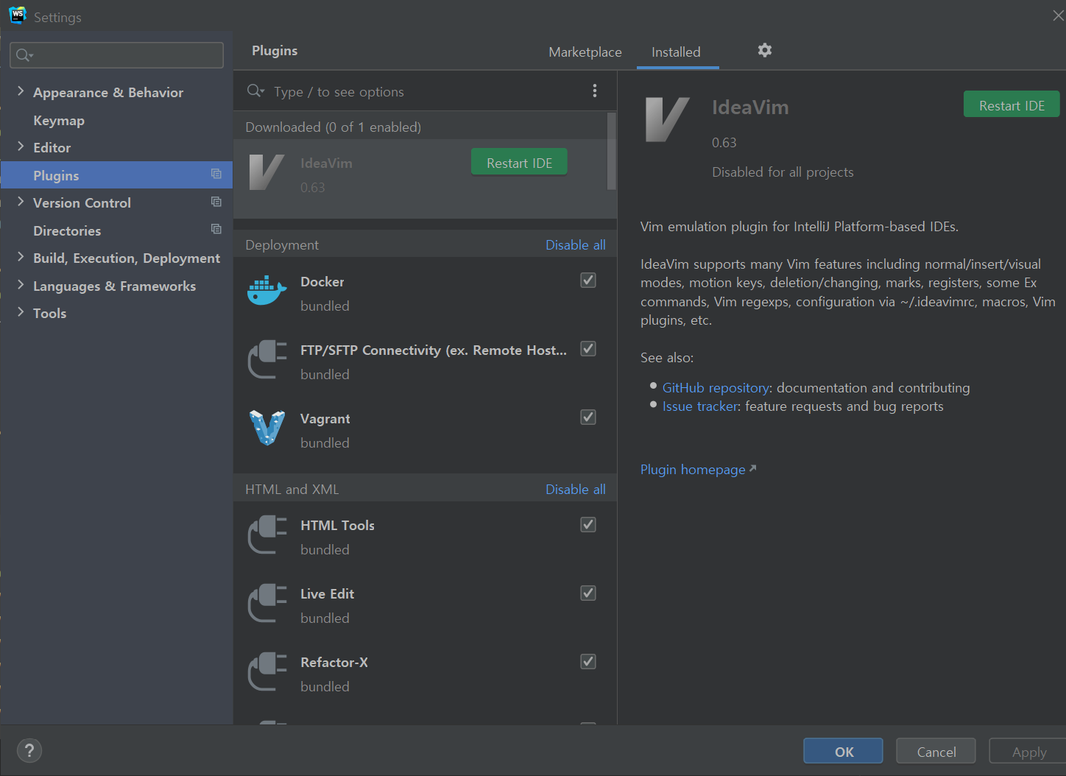The height and width of the screenshot is (776, 1066).
Task: Select the HTML Tools plugin name
Action: [337, 525]
